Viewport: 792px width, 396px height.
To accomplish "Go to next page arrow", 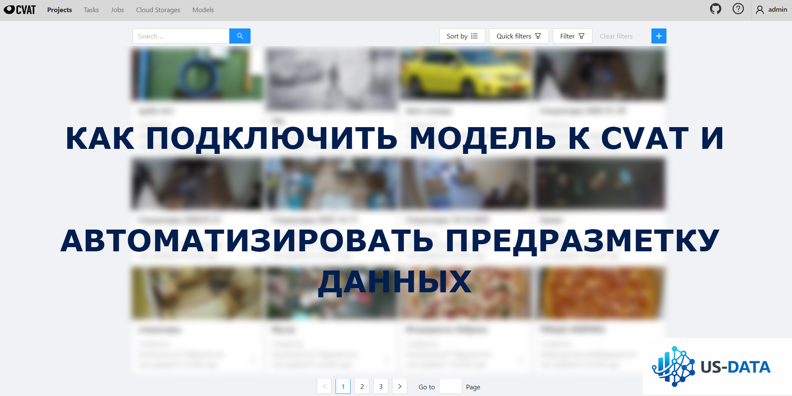I will click(x=400, y=386).
